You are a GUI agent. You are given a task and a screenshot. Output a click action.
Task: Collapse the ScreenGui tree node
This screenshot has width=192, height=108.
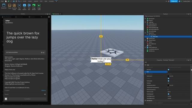tap(147, 35)
